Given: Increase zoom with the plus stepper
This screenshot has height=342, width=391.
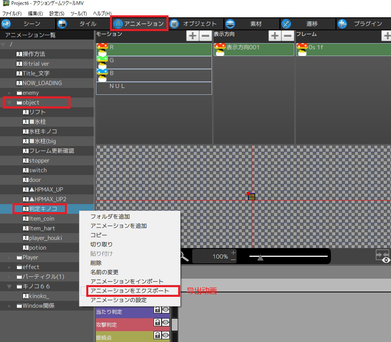Looking at the screenshot, I should [x=233, y=253].
